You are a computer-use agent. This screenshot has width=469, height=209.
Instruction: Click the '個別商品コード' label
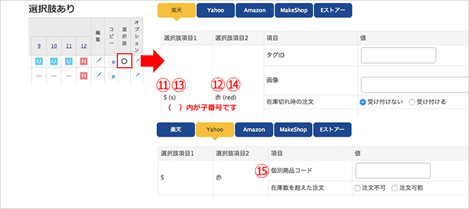(x=292, y=171)
